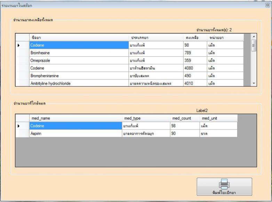Click select-all corner cell of upper table
Viewport: 272px width, 202px height.
(22, 37)
